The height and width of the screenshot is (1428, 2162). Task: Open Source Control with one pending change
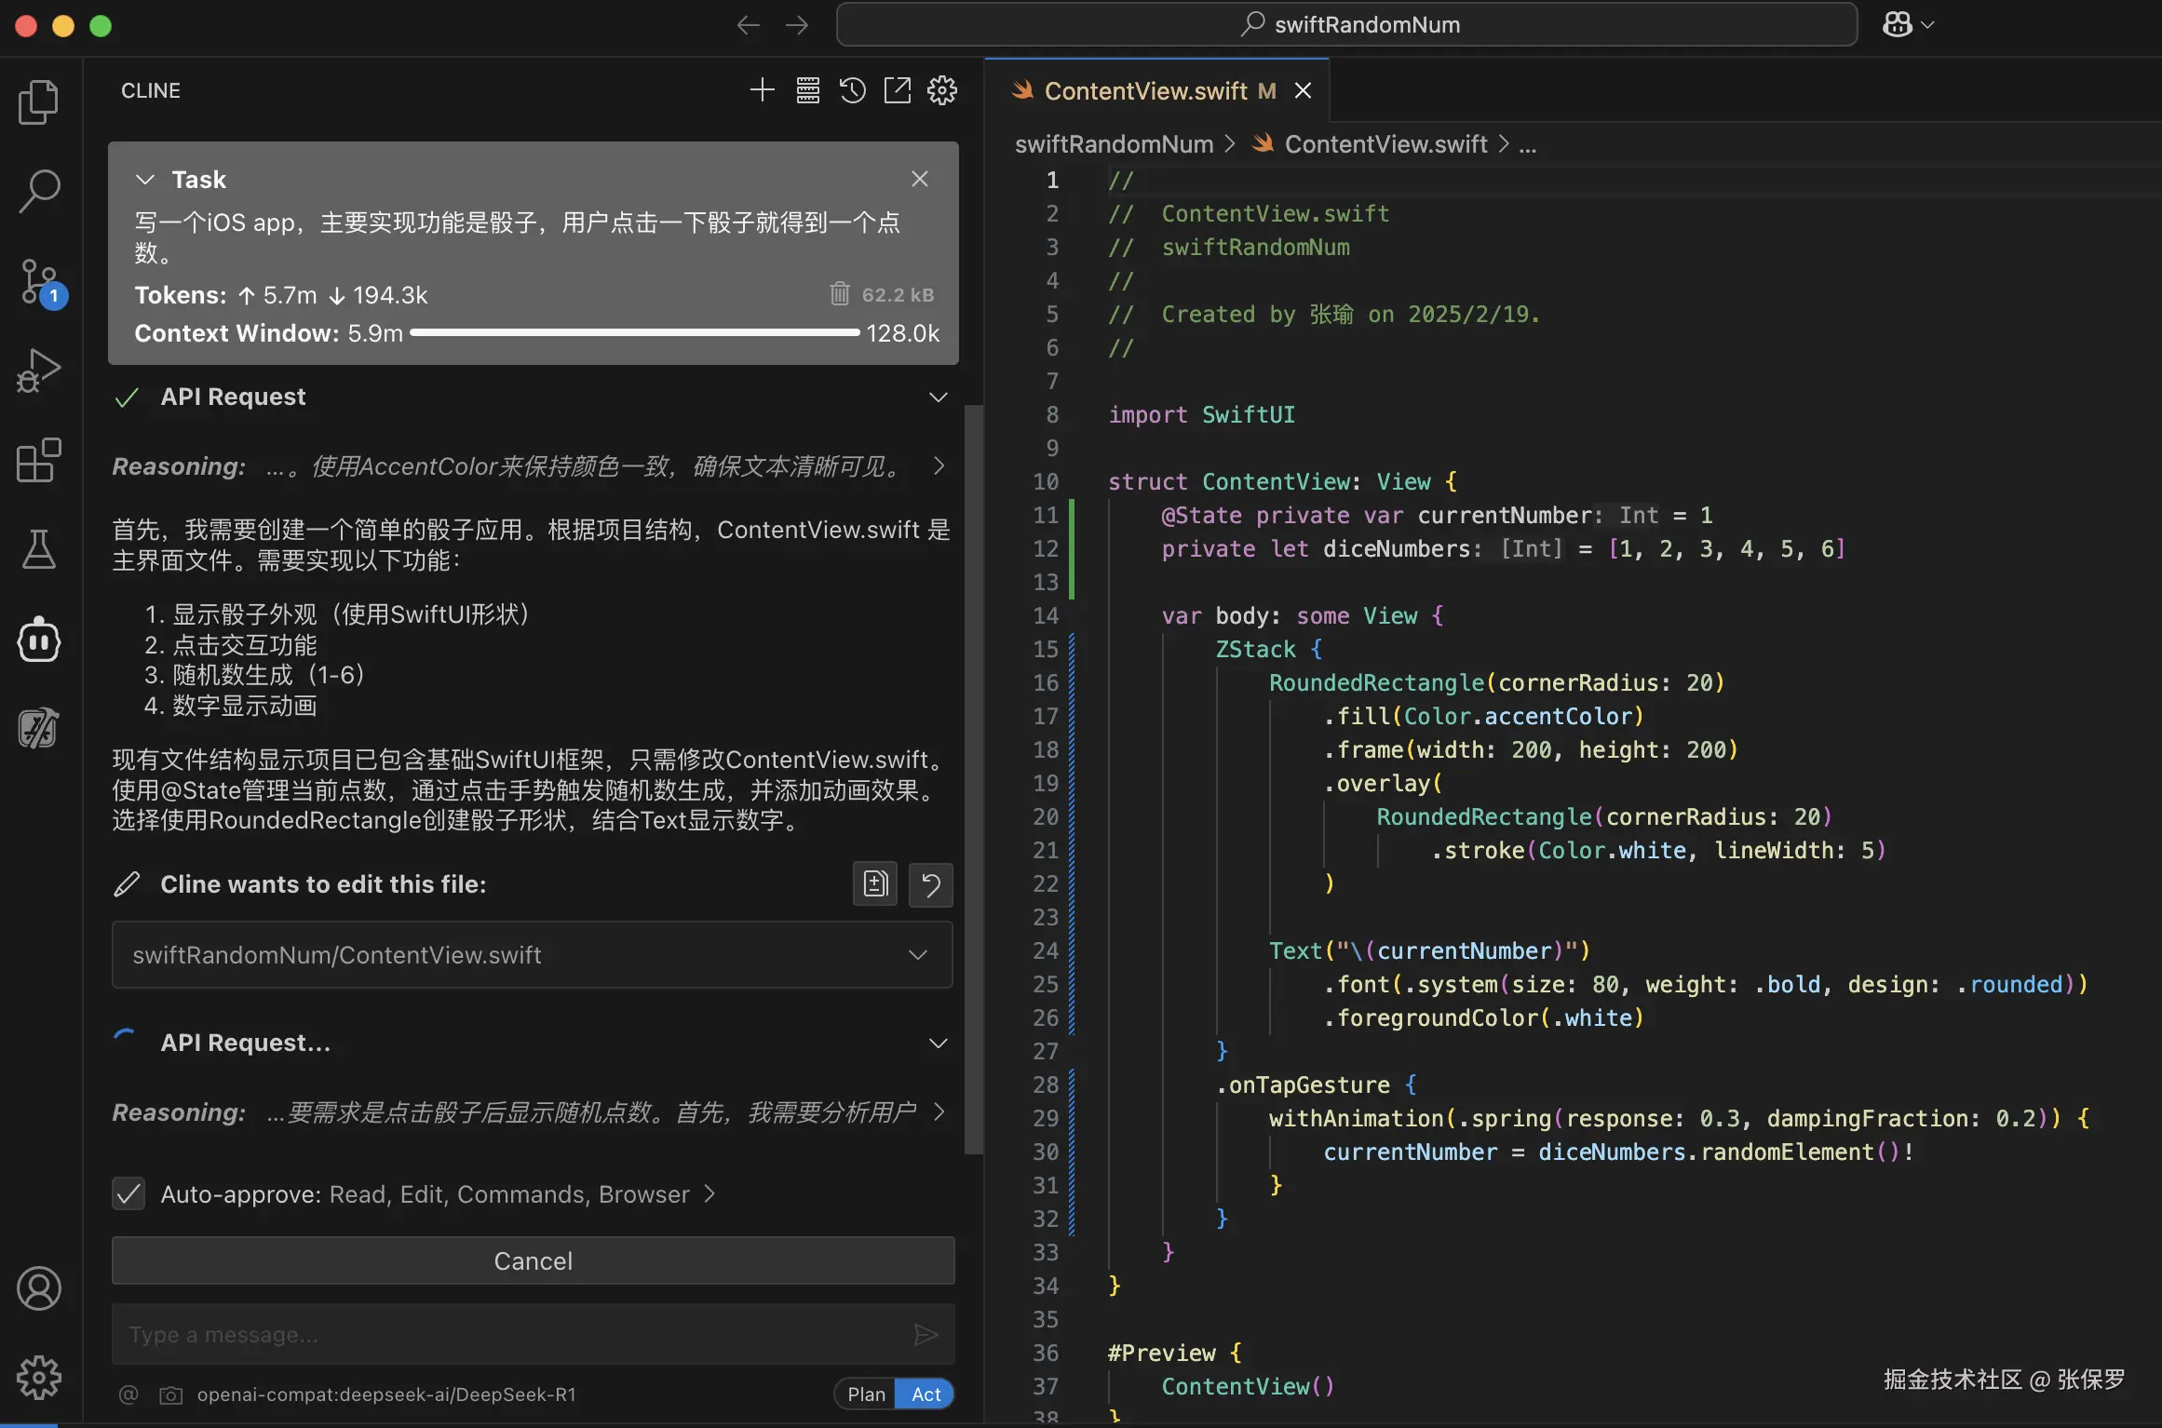pos(38,281)
